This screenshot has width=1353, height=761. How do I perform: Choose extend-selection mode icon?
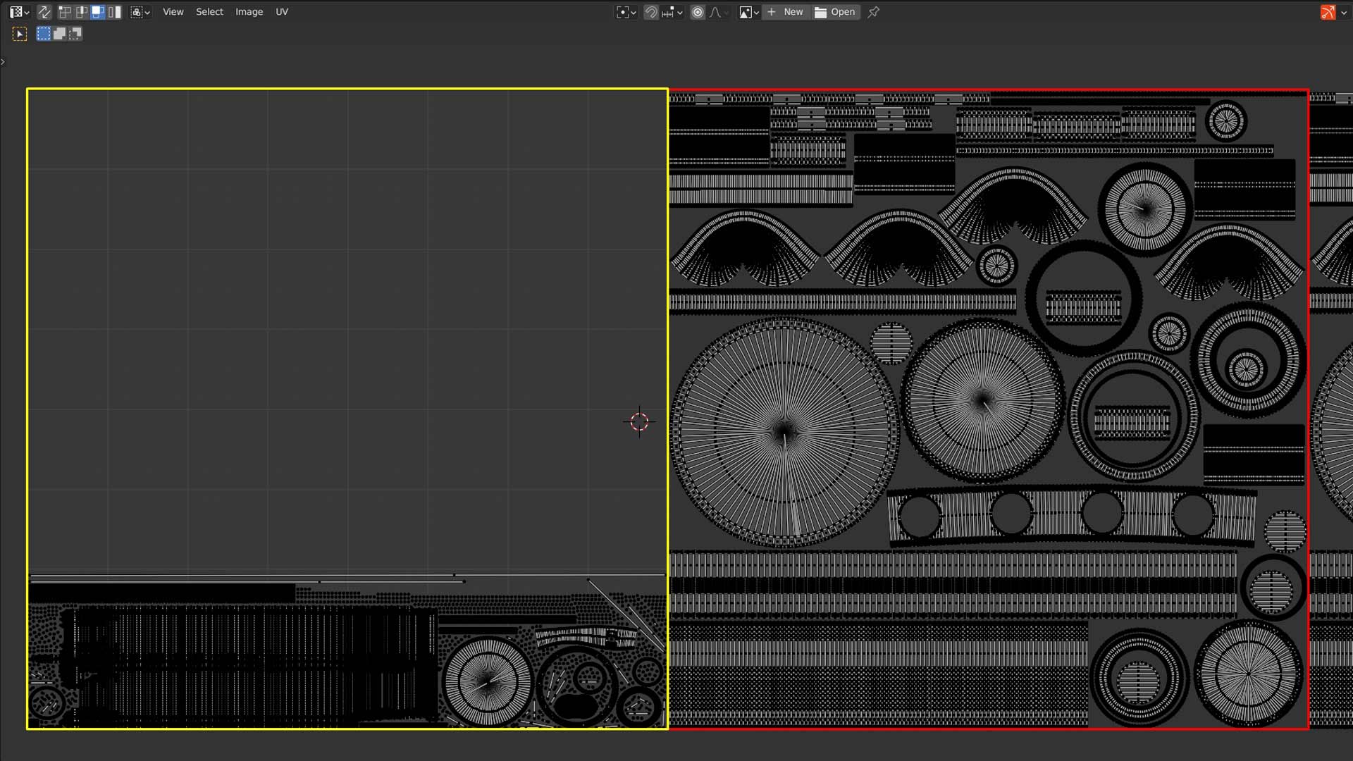point(59,34)
